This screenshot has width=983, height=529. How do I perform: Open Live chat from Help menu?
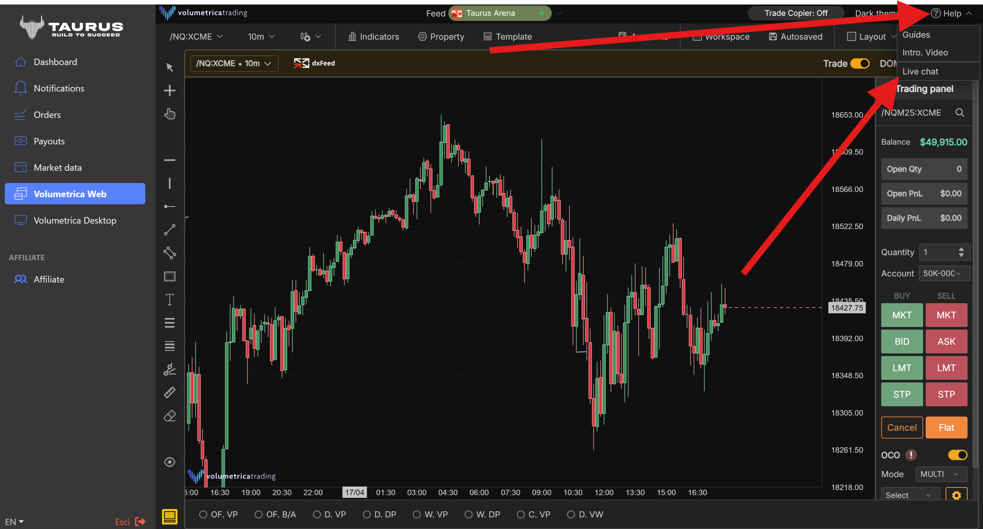(x=920, y=72)
